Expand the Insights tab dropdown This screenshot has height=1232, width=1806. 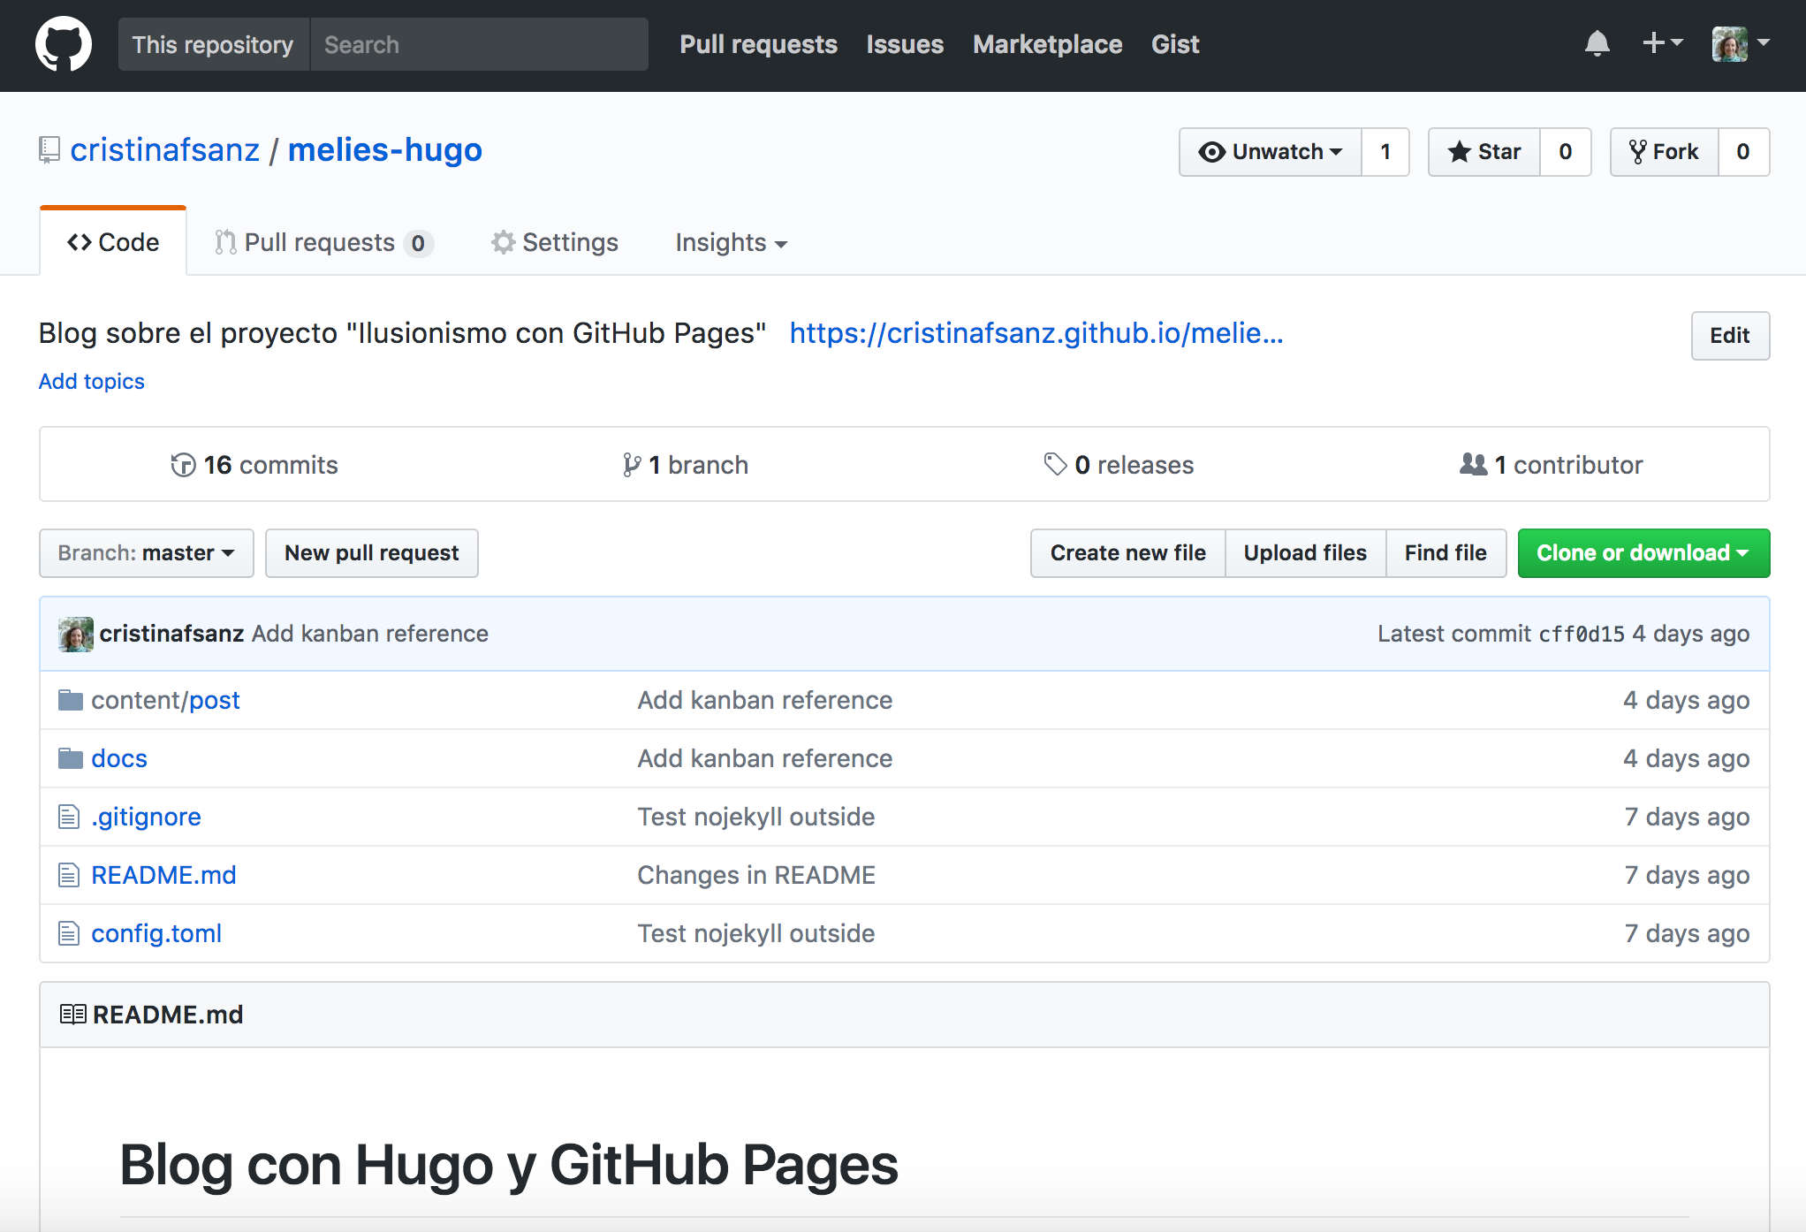(x=731, y=242)
